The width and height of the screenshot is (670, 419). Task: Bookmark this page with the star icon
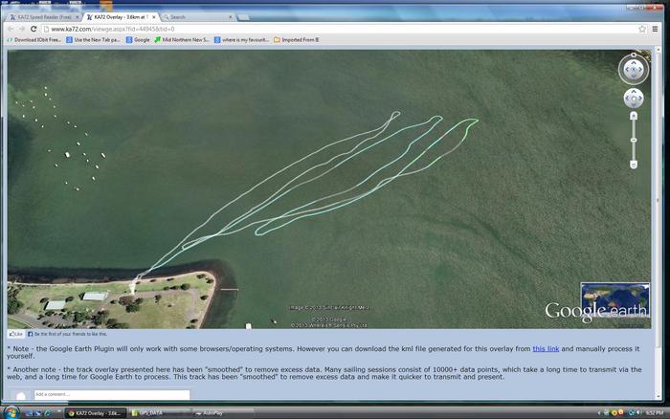(x=642, y=29)
